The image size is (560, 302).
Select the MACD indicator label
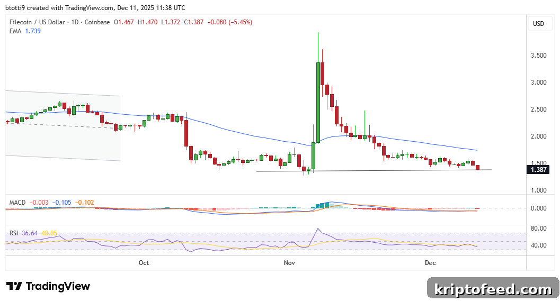click(17, 203)
